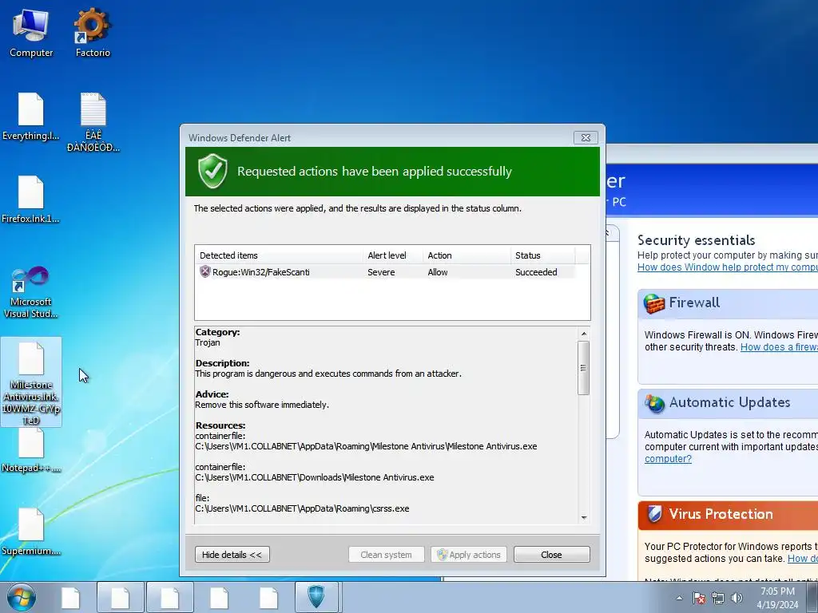This screenshot has height=613, width=818.
Task: Open Action Center flag tray icon
Action: point(699,598)
